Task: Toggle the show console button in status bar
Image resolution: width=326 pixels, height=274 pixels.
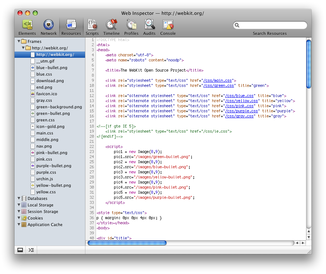Action: (x=31, y=250)
